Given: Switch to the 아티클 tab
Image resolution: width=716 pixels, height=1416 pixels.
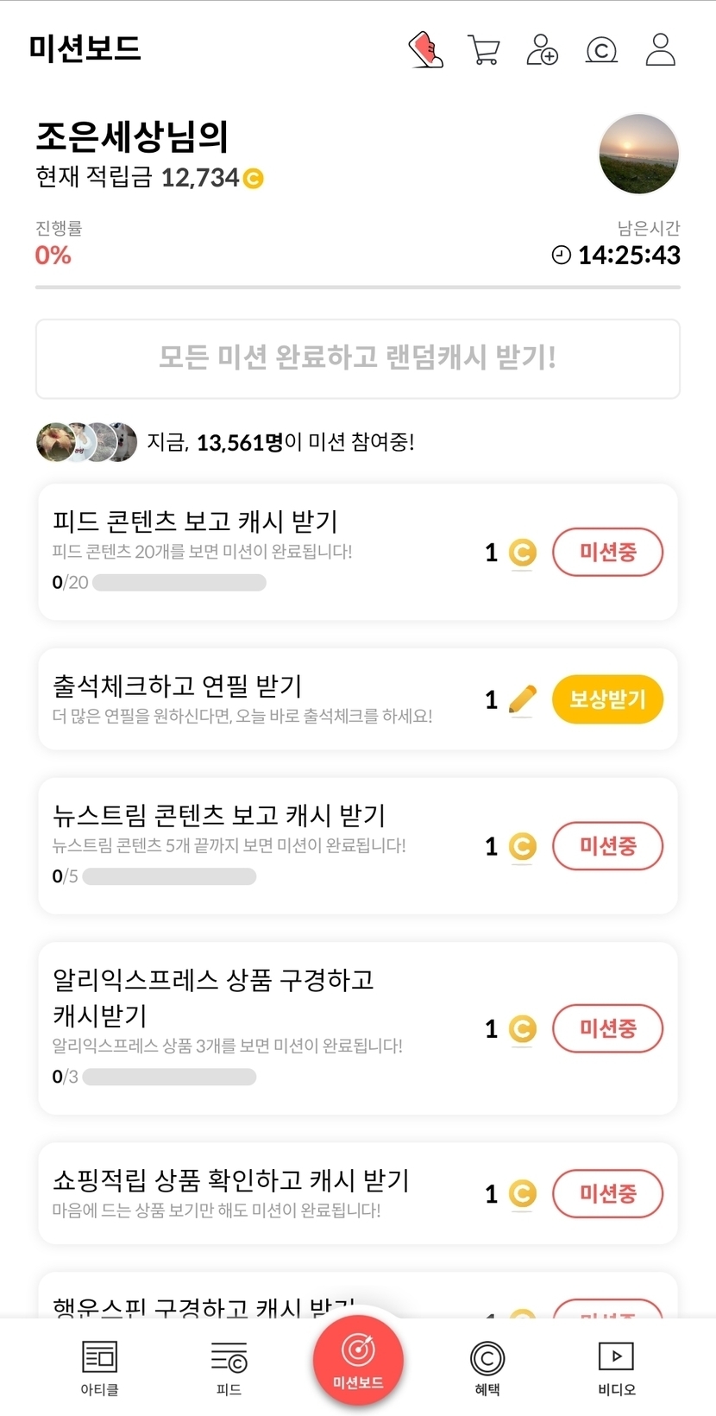Looking at the screenshot, I should click(99, 1368).
